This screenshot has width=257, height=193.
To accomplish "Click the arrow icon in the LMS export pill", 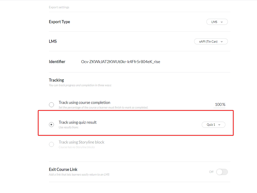I will (222, 22).
